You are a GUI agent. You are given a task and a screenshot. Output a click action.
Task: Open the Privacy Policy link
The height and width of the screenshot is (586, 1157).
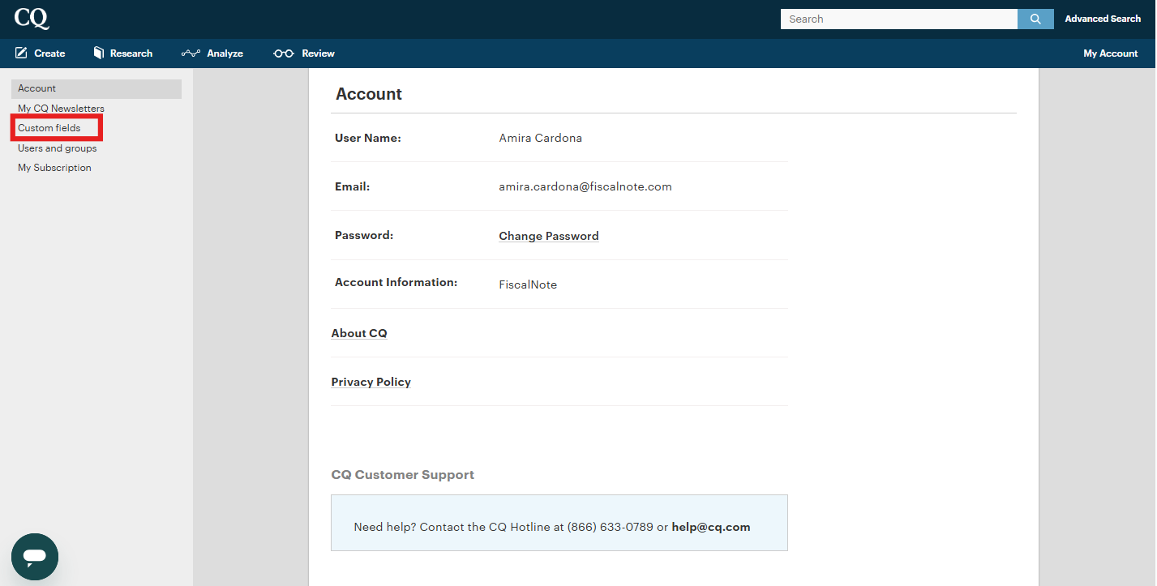pyautogui.click(x=371, y=382)
